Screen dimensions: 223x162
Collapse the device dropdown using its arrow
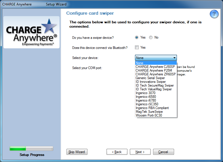click(174, 58)
